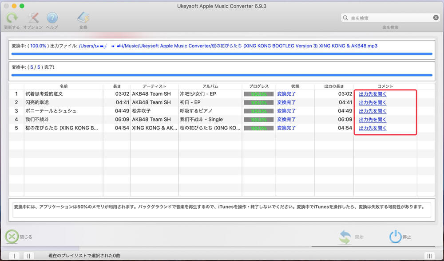The image size is (444, 261).
Task: Open the ヘルプ help icon
Action: coord(52,18)
